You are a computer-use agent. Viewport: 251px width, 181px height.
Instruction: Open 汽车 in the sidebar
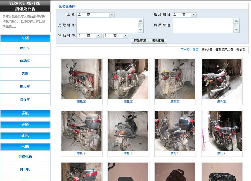click(x=25, y=74)
